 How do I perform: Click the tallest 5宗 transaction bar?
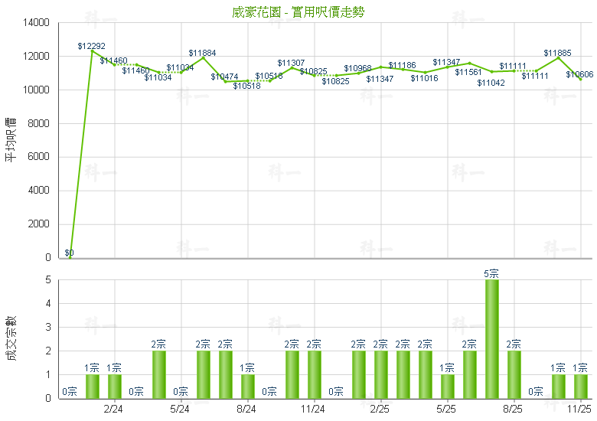click(x=491, y=338)
